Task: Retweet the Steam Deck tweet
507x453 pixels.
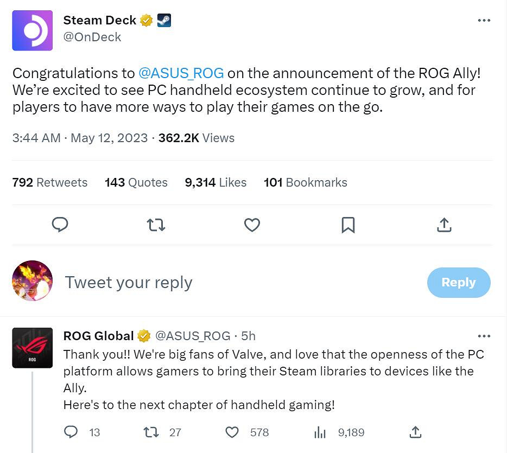Action: pyautogui.click(x=156, y=225)
